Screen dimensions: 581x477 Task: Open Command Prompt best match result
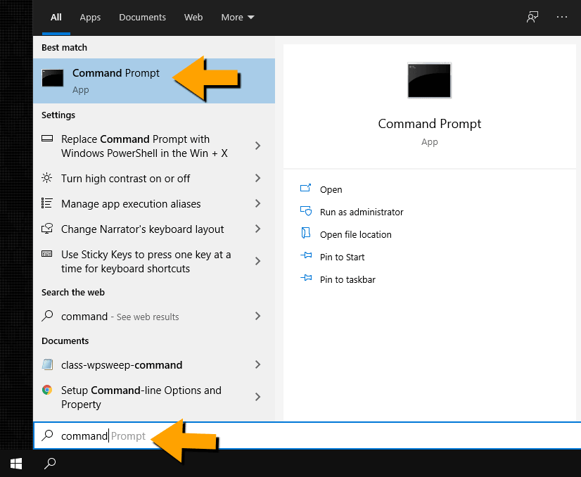pos(116,80)
